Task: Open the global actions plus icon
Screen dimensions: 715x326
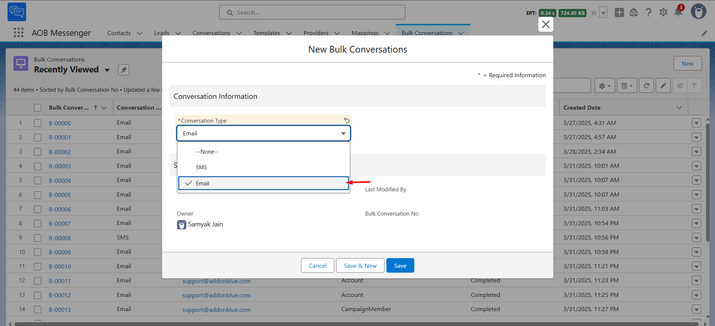Action: (619, 13)
